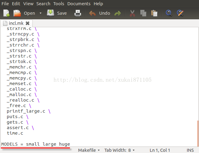Click the line _strrchr.c
The image size is (199, 153).
(x=23, y=45)
